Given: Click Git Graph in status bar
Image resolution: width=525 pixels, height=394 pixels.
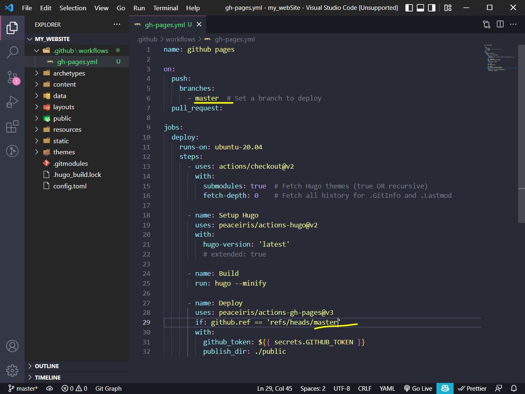Looking at the screenshot, I should coord(108,388).
